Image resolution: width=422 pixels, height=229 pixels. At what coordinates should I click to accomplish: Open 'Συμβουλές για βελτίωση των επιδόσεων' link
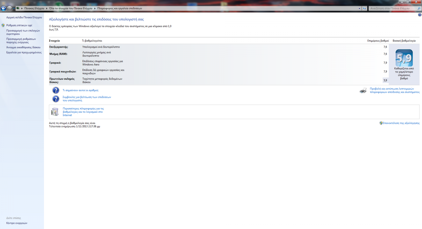87,99
